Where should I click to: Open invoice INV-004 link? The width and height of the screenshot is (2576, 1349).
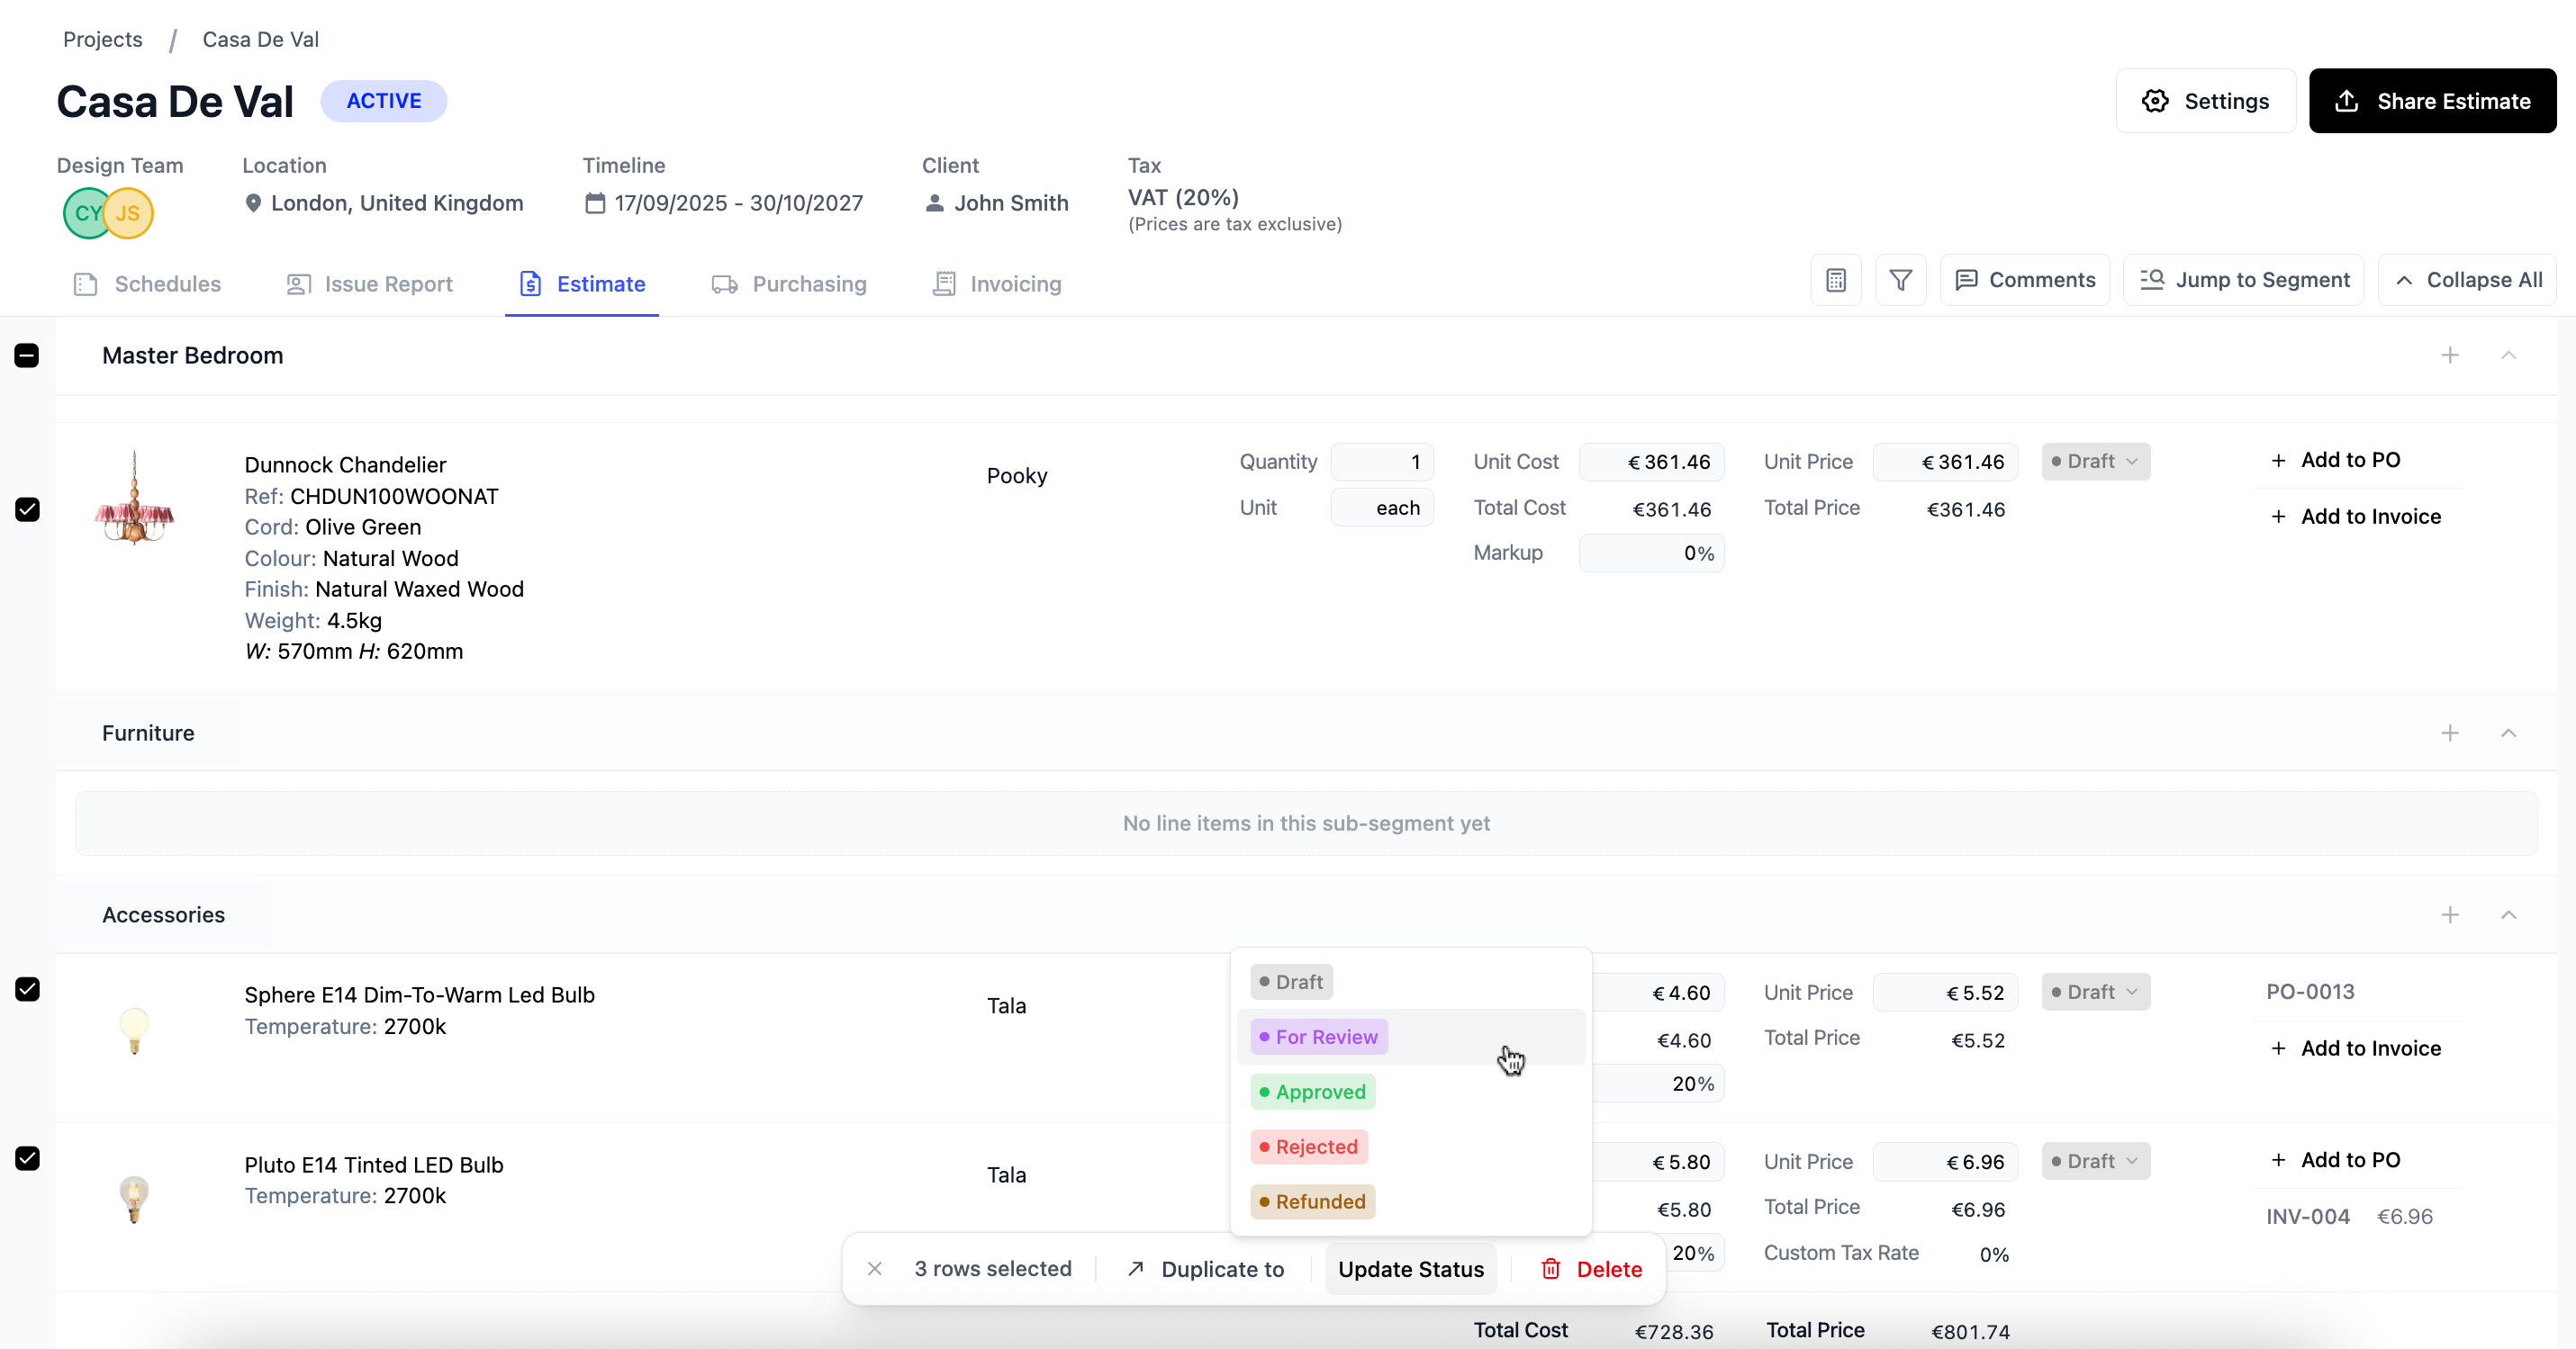point(2308,1217)
